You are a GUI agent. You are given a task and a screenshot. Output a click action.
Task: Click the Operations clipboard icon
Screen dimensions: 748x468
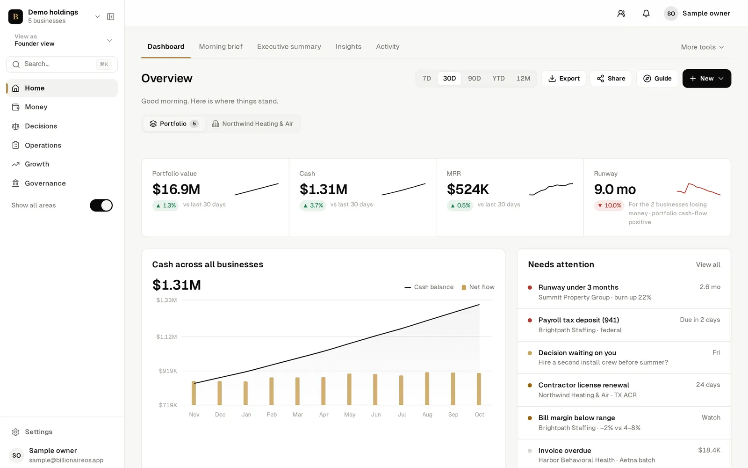point(15,146)
